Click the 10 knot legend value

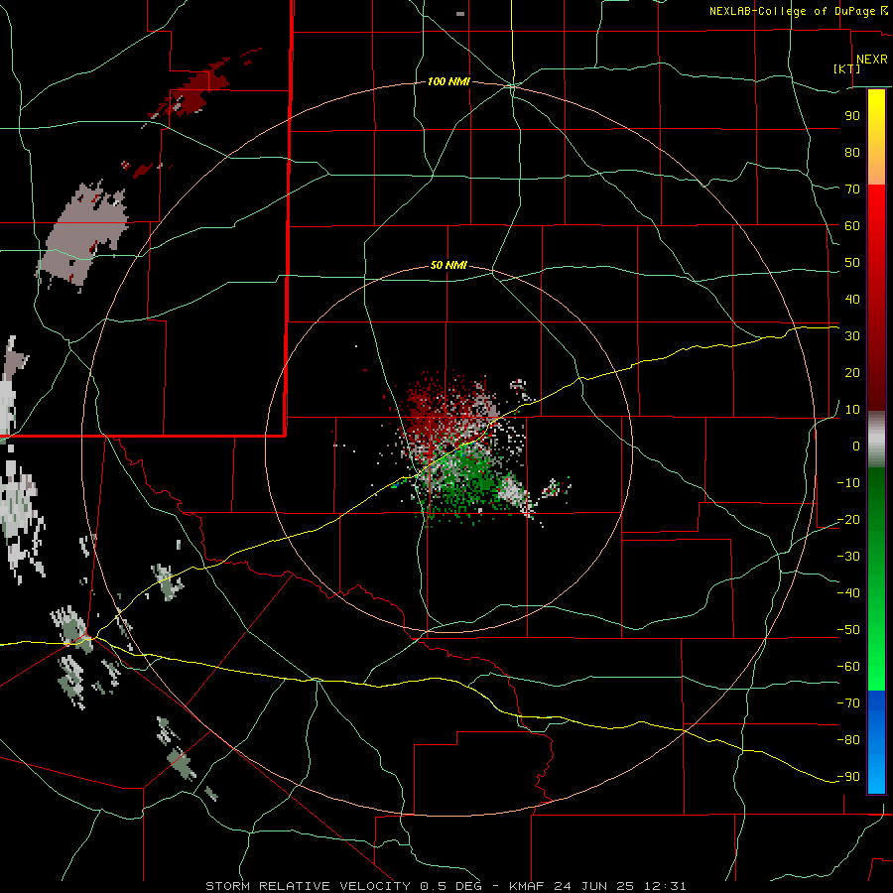click(x=852, y=410)
